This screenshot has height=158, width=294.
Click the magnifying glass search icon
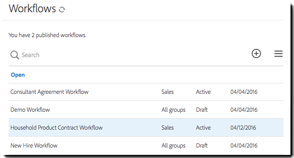coord(15,55)
